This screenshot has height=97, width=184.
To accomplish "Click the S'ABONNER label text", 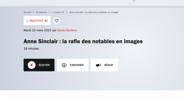I will click(x=77, y=65).
